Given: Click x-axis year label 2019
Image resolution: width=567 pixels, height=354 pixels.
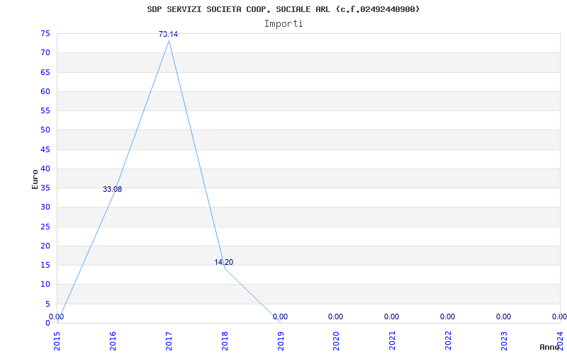Looking at the screenshot, I should pos(281,341).
